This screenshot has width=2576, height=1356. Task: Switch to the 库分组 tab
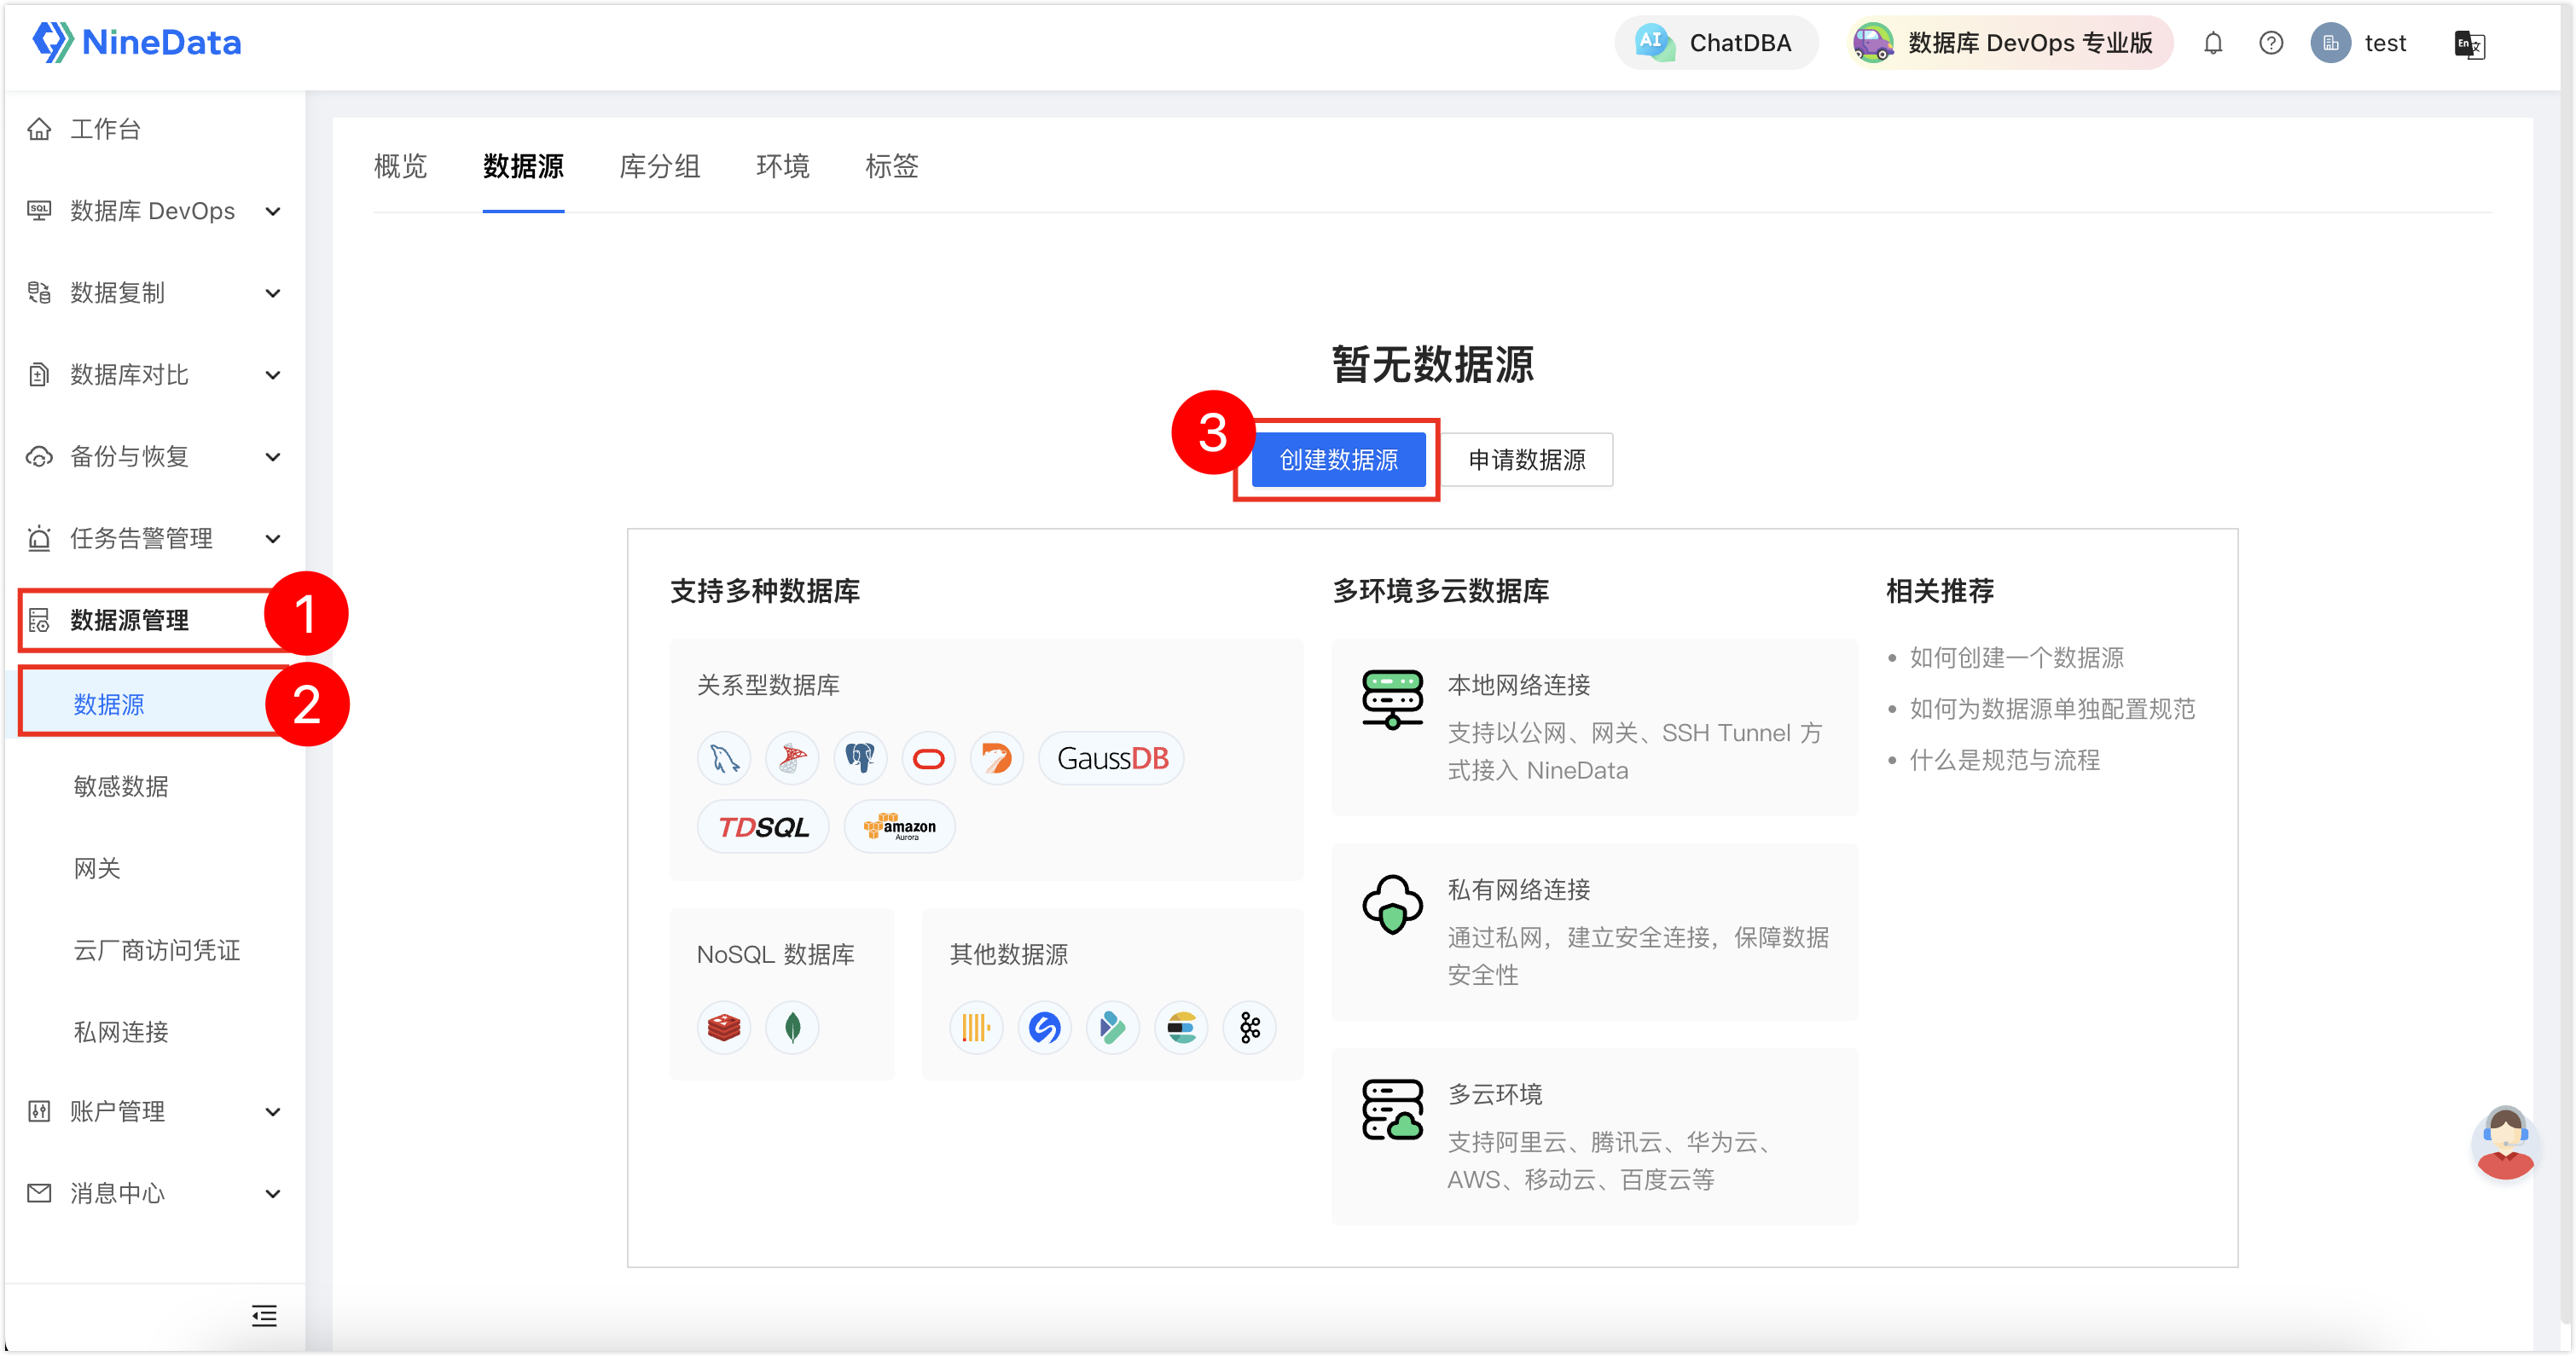click(x=660, y=166)
